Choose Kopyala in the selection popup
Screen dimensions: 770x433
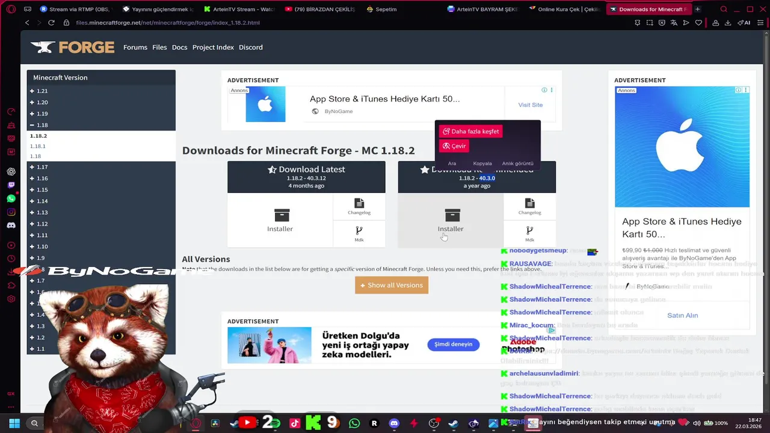point(482,164)
